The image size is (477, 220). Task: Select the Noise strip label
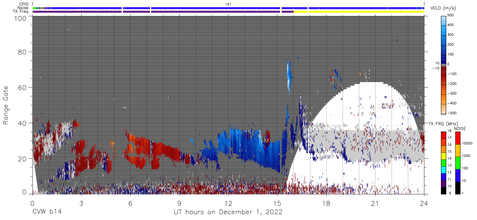click(24, 8)
